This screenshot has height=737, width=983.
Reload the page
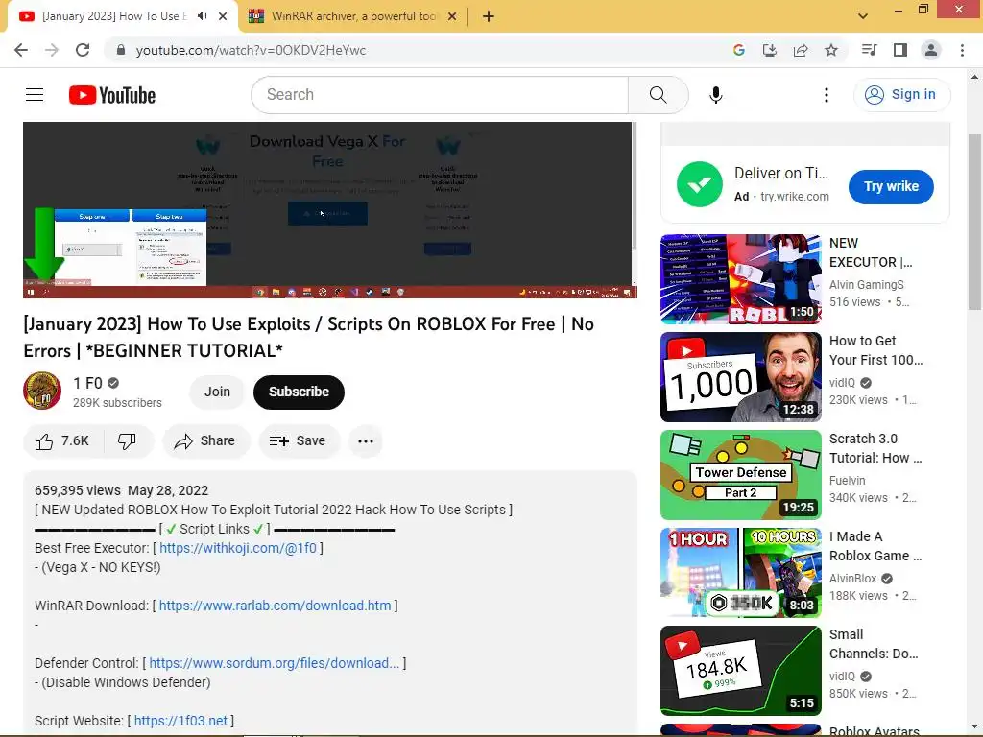pos(83,50)
